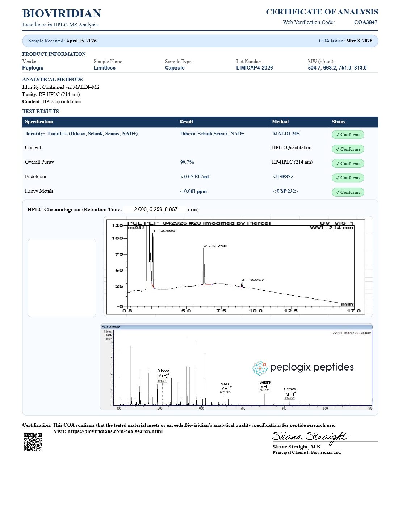Click the MALDI-MS method cell
The height and width of the screenshot is (510, 394).
286,134
